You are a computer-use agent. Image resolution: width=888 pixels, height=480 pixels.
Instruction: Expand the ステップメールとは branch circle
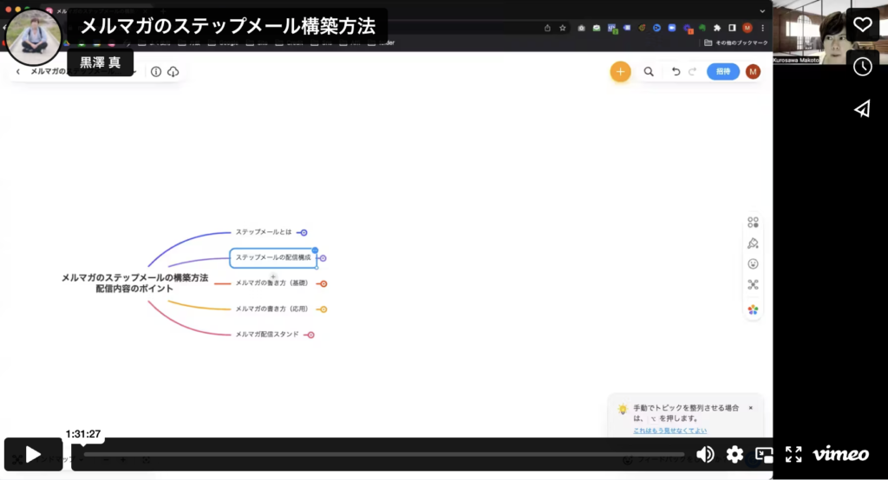tap(304, 233)
